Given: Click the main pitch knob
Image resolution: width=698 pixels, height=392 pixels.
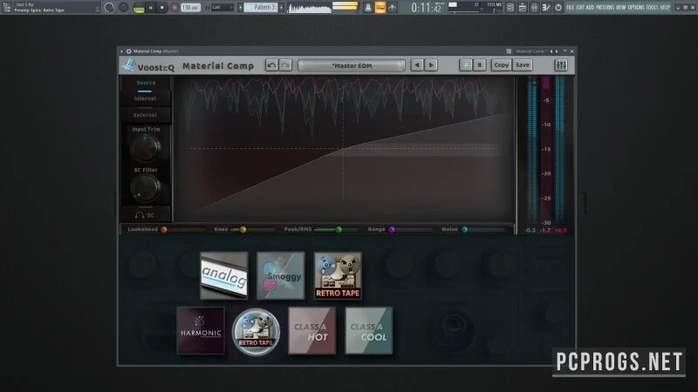Looking at the screenshot, I should (124, 8).
